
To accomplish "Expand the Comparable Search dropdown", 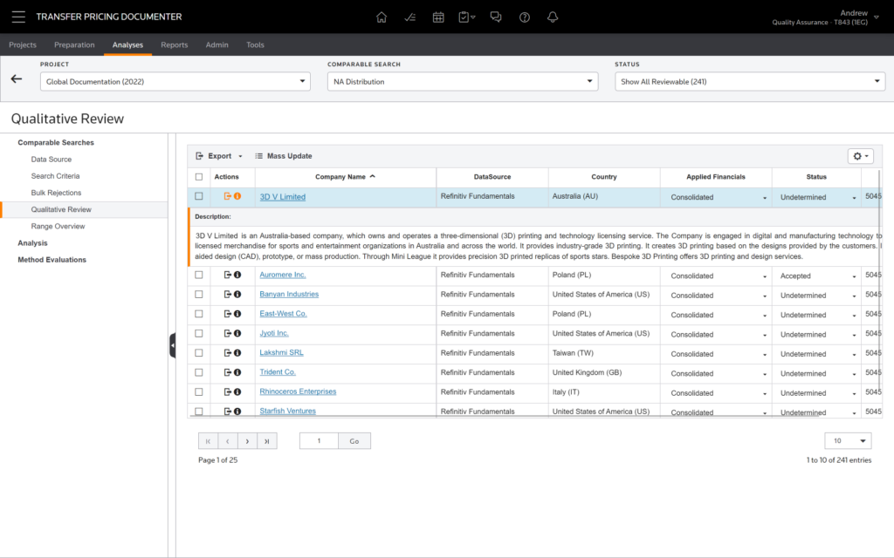I will click(x=463, y=81).
